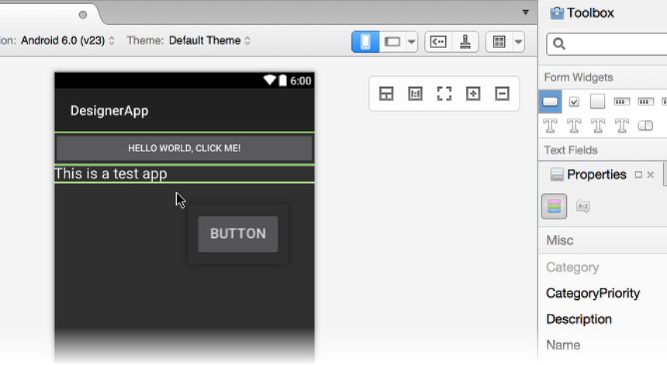Click the resource qualifier toolbar icon

click(x=438, y=42)
